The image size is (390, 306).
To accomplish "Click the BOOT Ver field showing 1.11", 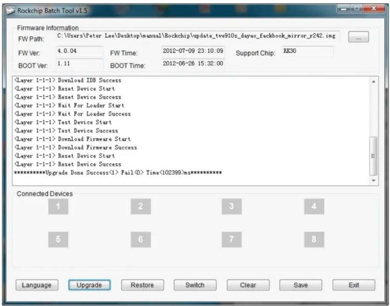I will point(79,64).
